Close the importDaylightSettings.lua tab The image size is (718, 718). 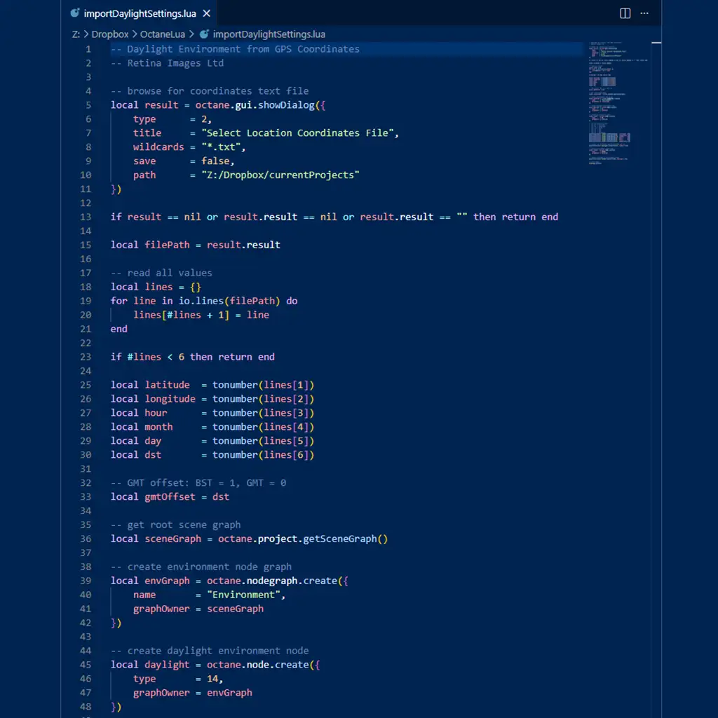[207, 13]
